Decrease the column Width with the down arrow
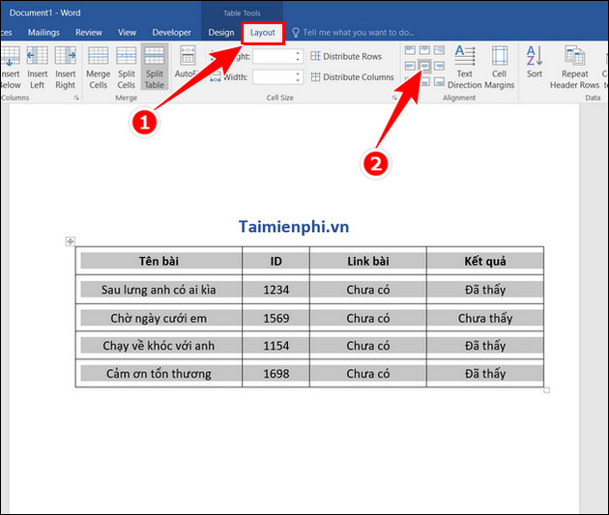Viewport: 609px width, 515px height. coord(298,80)
